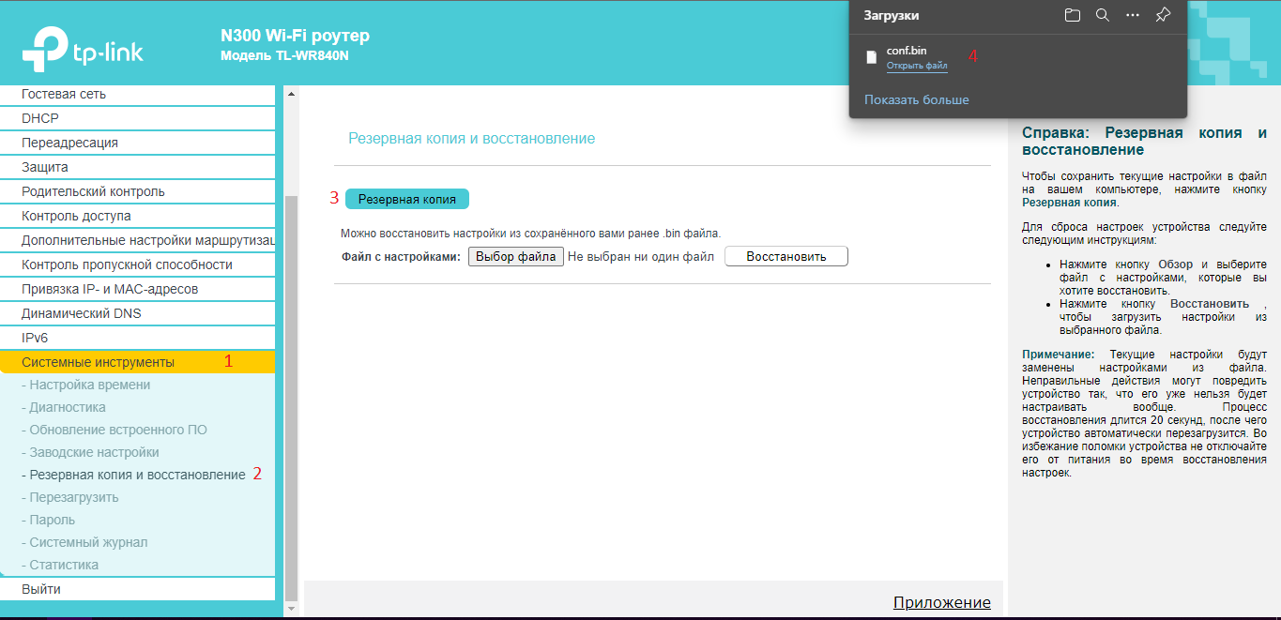Expand the DHCP menu section
The width and height of the screenshot is (1281, 620).
(x=40, y=118)
